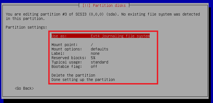This screenshot has width=213, height=103.
Task: Select the "Mount point:" setting label
Action: pos(64,45)
